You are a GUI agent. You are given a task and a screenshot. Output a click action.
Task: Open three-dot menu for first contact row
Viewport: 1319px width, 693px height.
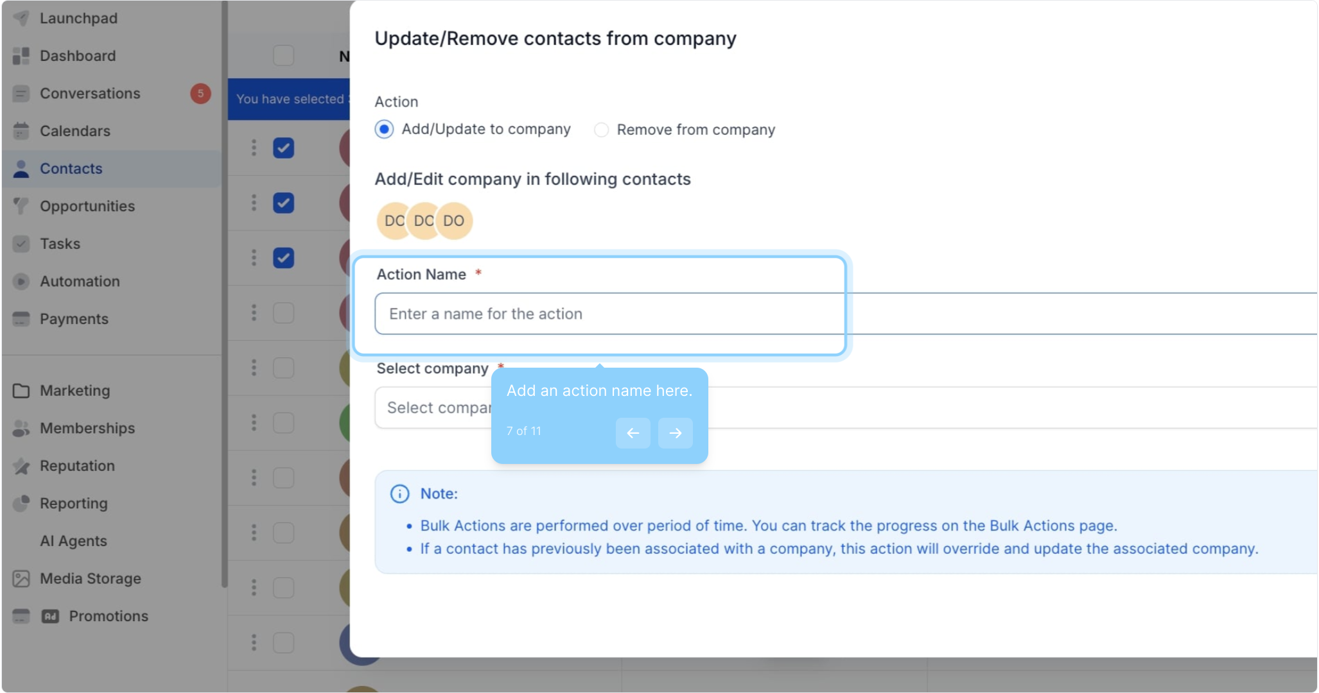pyautogui.click(x=254, y=148)
